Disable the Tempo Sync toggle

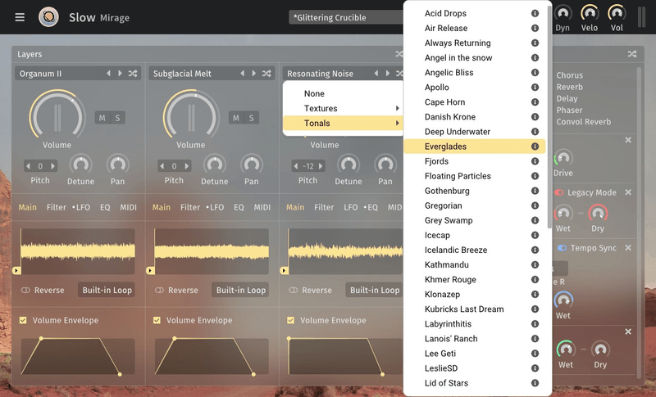pos(563,248)
